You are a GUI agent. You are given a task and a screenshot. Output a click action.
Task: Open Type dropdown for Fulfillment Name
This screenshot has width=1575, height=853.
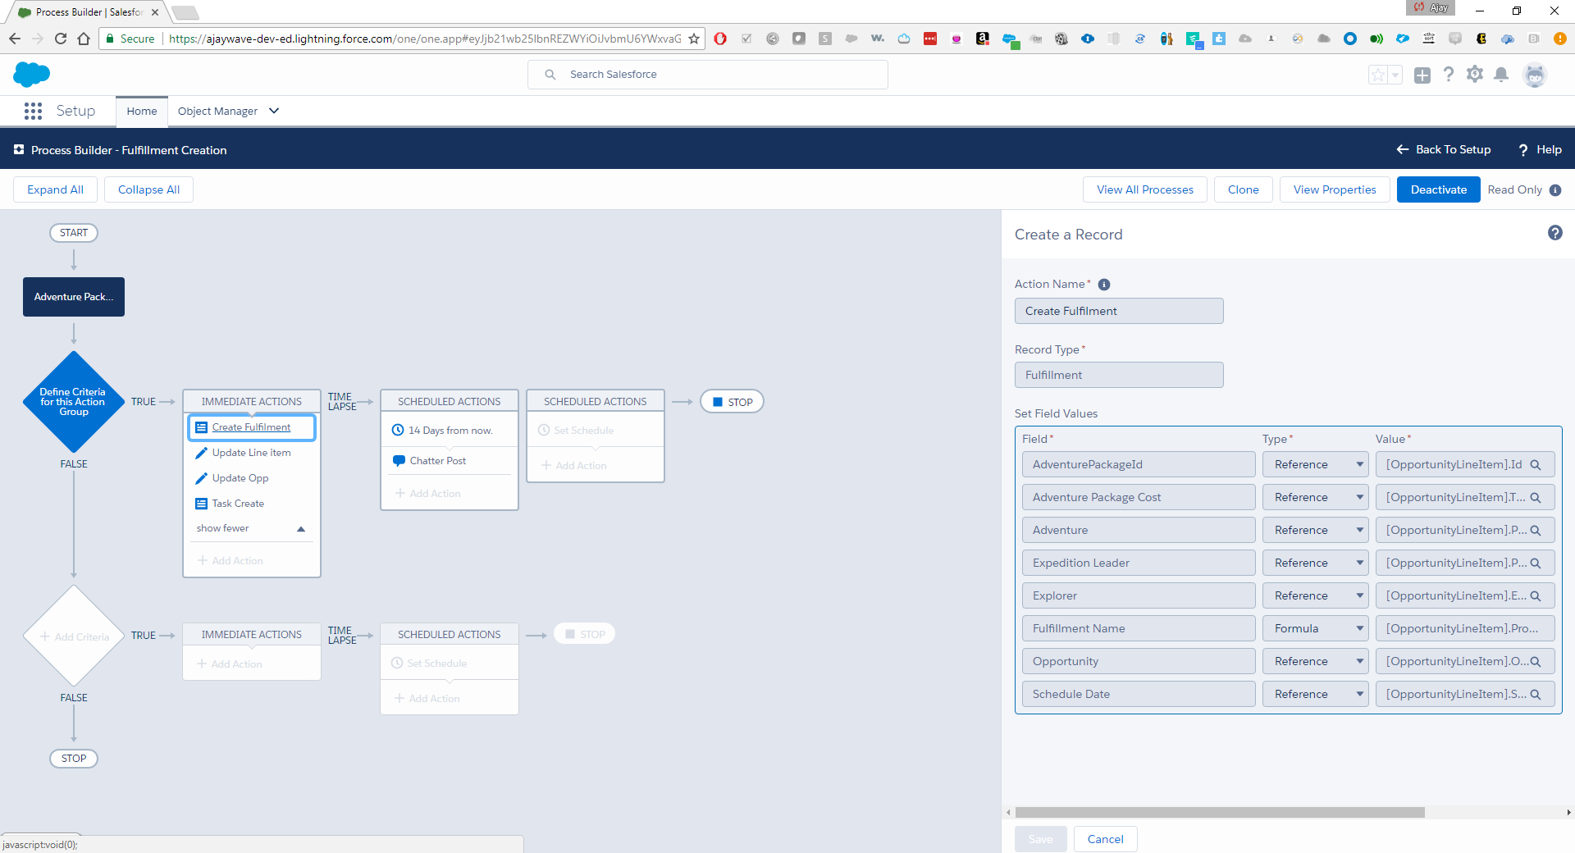[1316, 628]
